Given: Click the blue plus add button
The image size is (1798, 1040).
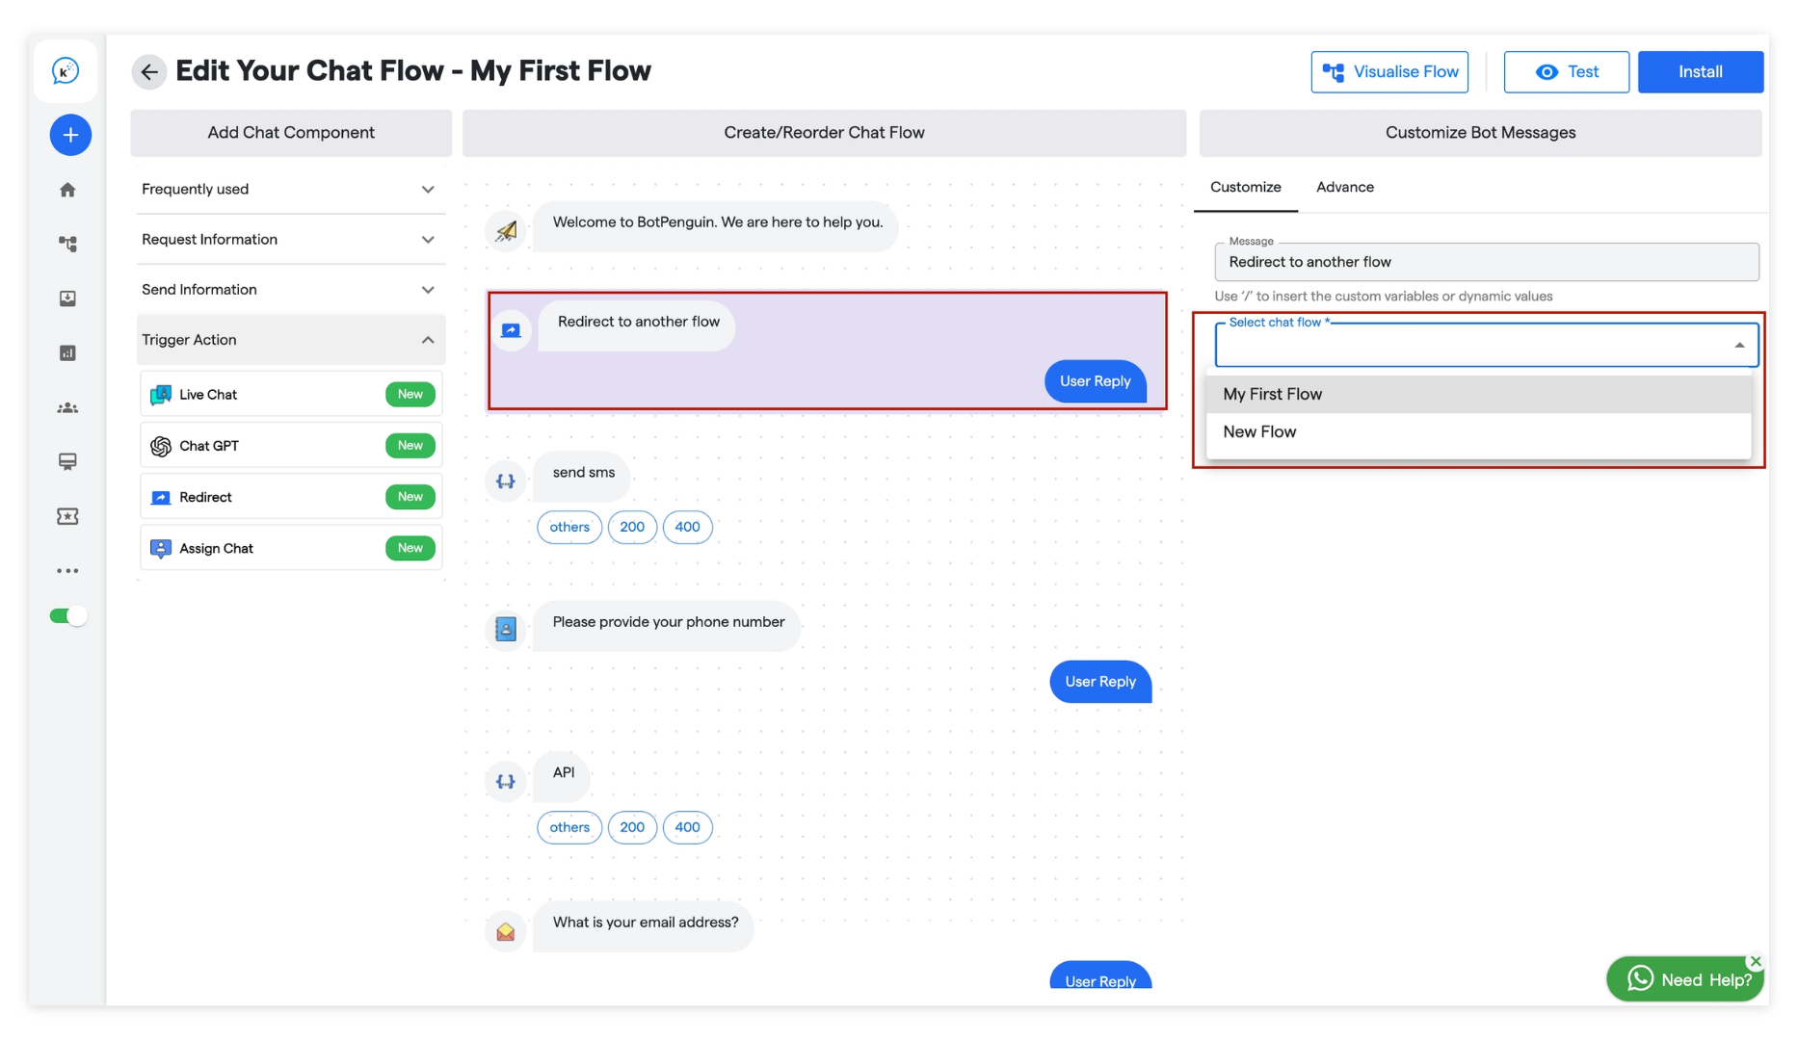Looking at the screenshot, I should [x=70, y=135].
